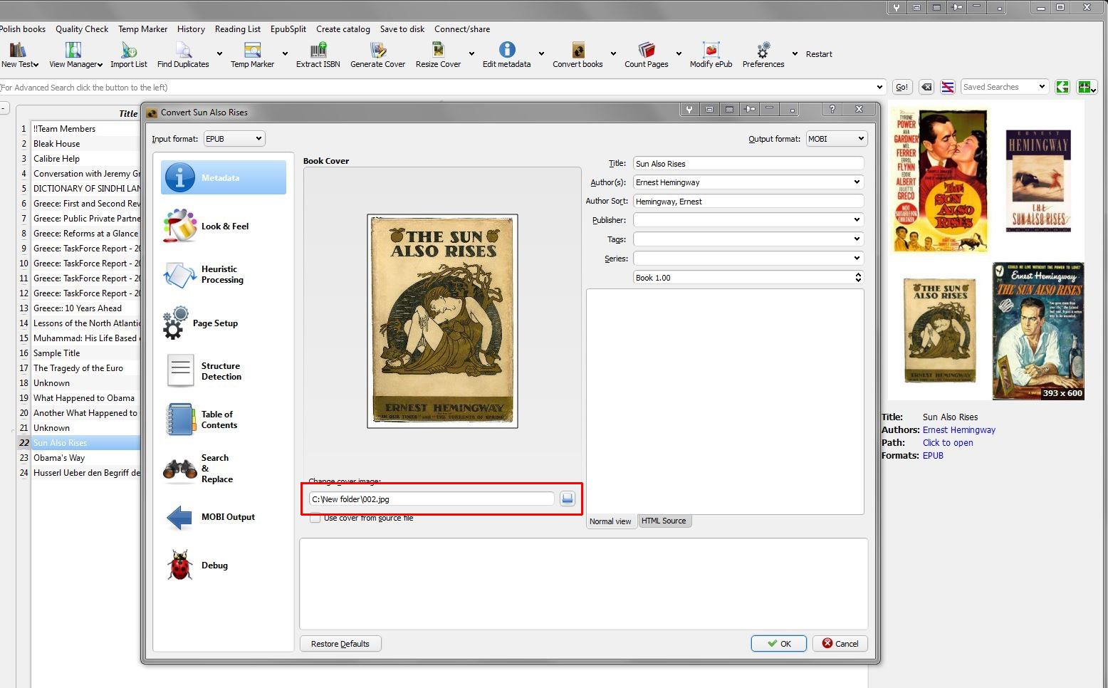This screenshot has width=1108, height=688.
Task: Switch to the Normal view tab
Action: click(x=610, y=521)
